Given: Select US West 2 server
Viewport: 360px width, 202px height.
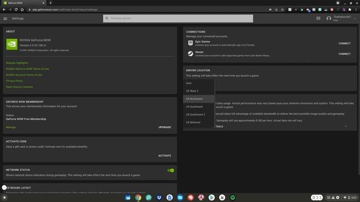Looking at the screenshot, I should click(199, 91).
